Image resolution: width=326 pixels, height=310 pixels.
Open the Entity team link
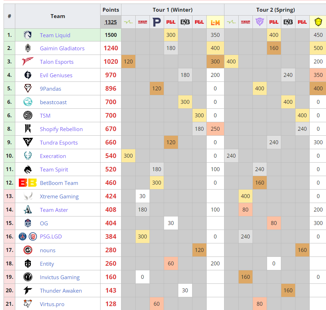pyautogui.click(x=47, y=264)
